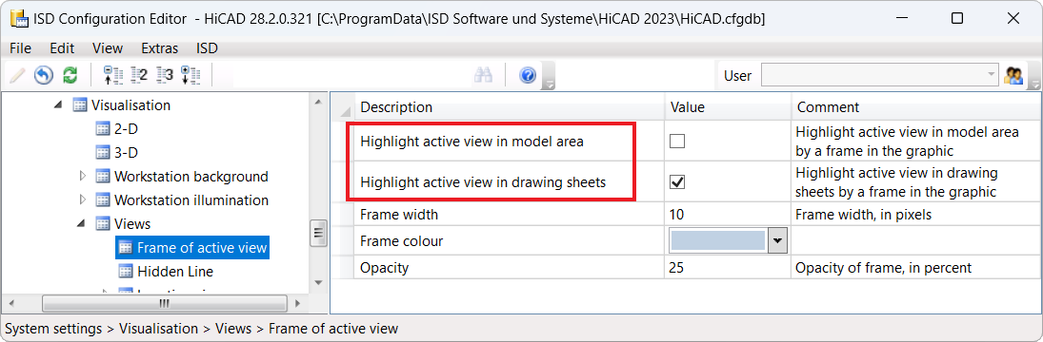Click the tree horizontal scrollbar thumb
Viewport: 1043px width, 342px height.
[x=164, y=303]
